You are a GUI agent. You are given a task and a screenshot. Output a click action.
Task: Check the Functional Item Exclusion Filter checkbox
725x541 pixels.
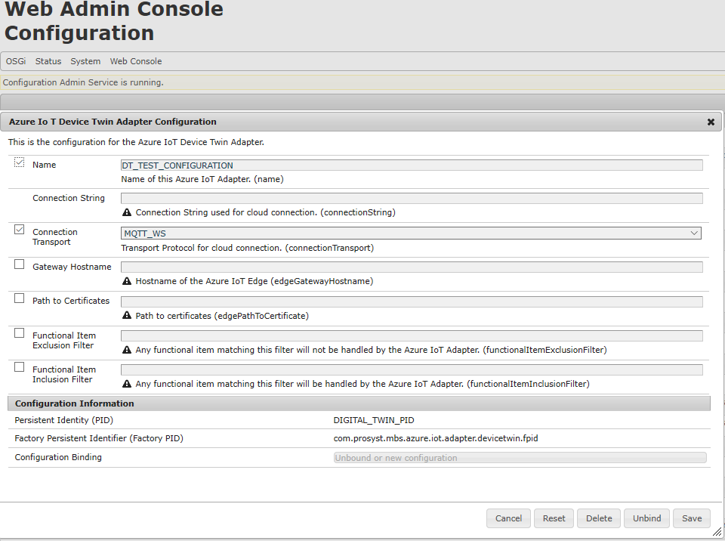click(x=17, y=332)
